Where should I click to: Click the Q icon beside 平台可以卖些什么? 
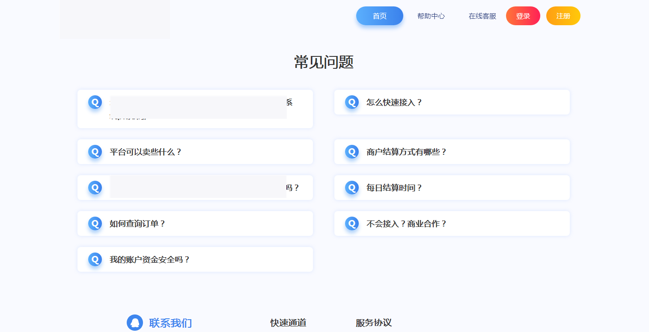coord(95,151)
